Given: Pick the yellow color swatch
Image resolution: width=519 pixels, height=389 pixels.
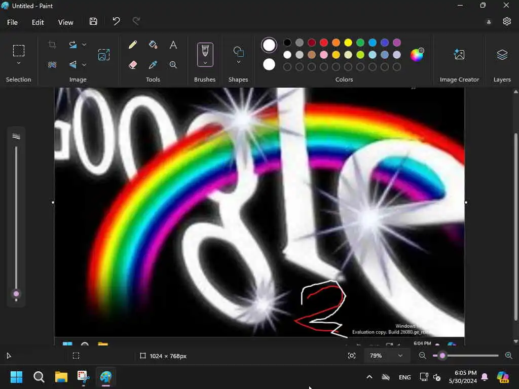Looking at the screenshot, I should pyautogui.click(x=348, y=43).
